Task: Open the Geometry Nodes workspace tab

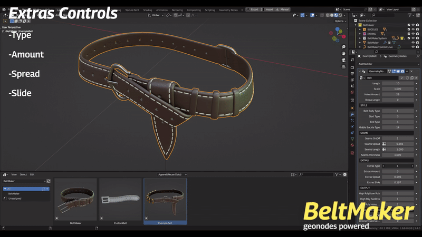Action: [228, 10]
